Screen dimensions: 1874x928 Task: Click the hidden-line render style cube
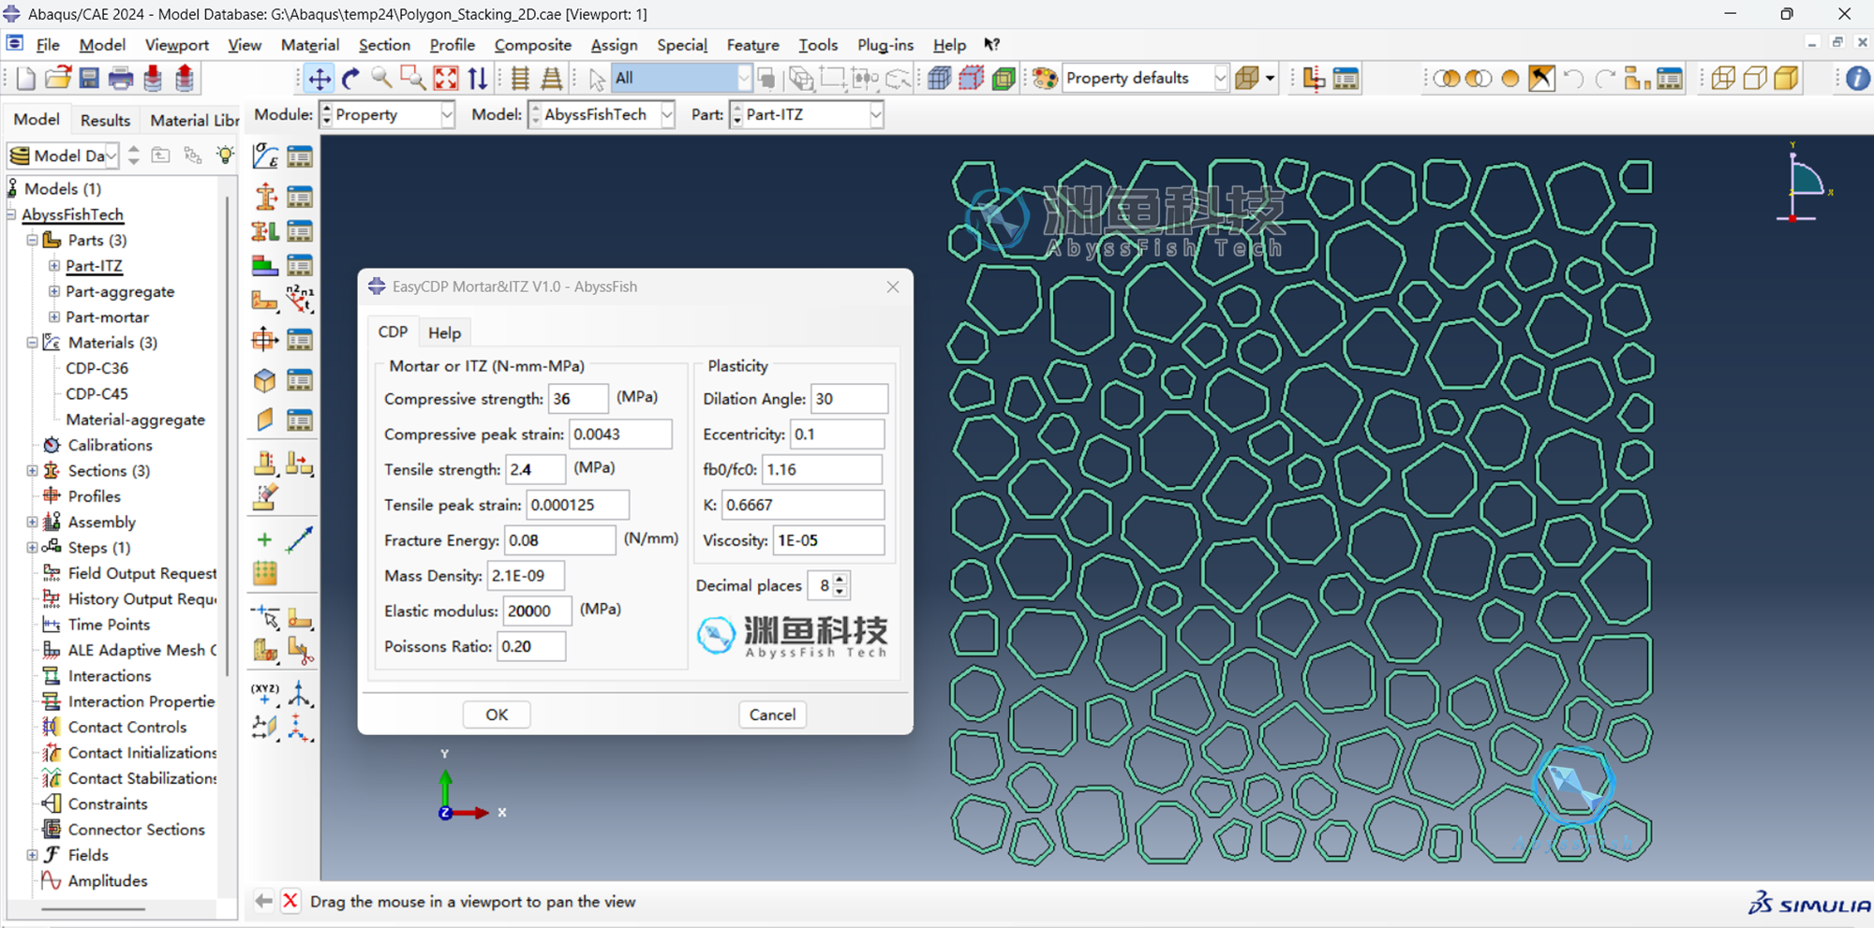[x=1755, y=79]
